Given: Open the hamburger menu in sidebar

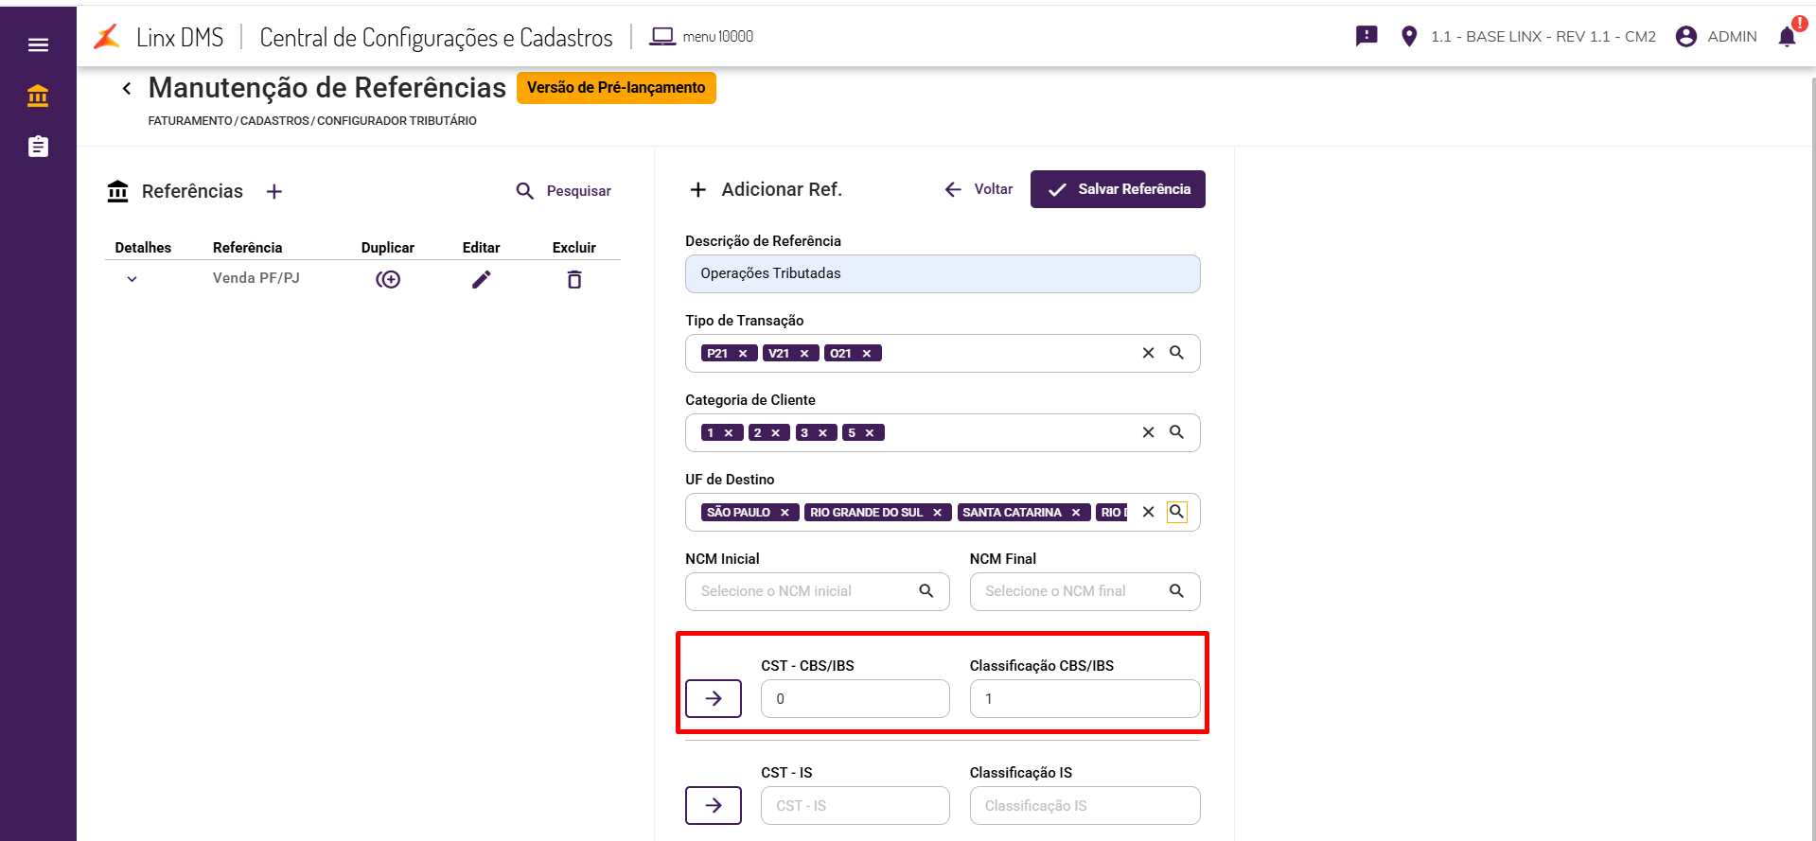Looking at the screenshot, I should tap(38, 44).
